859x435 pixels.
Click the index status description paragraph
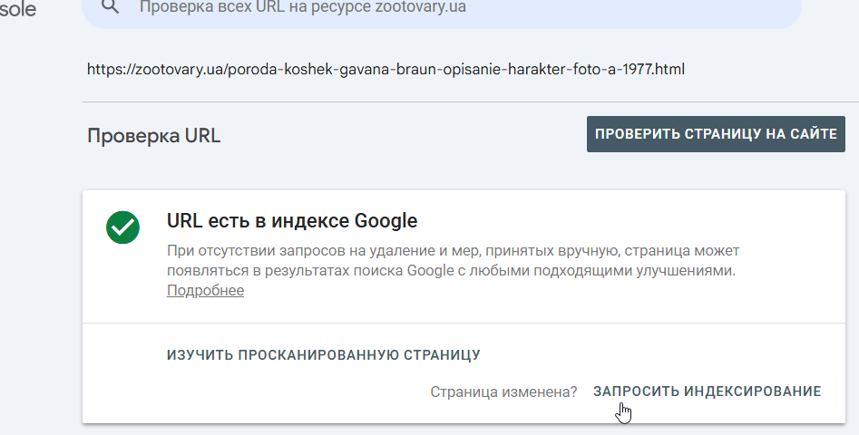453,260
